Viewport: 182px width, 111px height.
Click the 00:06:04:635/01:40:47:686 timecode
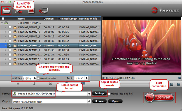119,78
